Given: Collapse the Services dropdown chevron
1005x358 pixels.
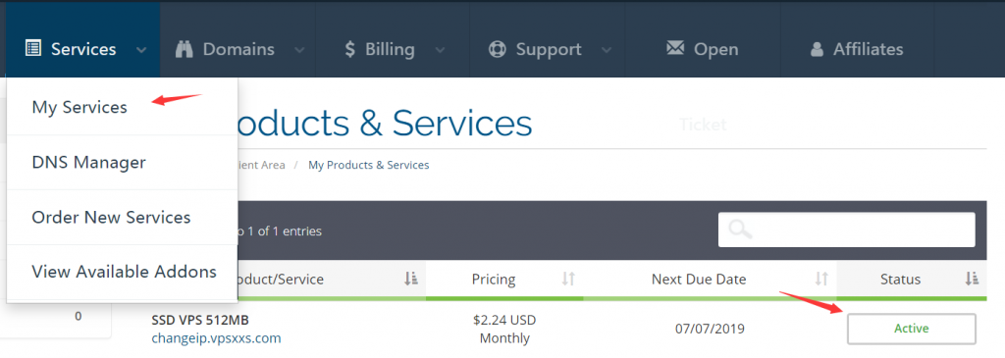Looking at the screenshot, I should 142,50.
